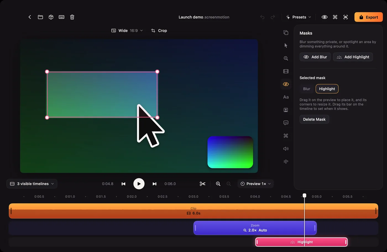This screenshot has width=387, height=252.
Task: Click Add Highlight button
Action: pyautogui.click(x=353, y=57)
